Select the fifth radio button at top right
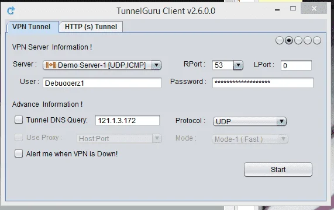 pyautogui.click(x=317, y=40)
